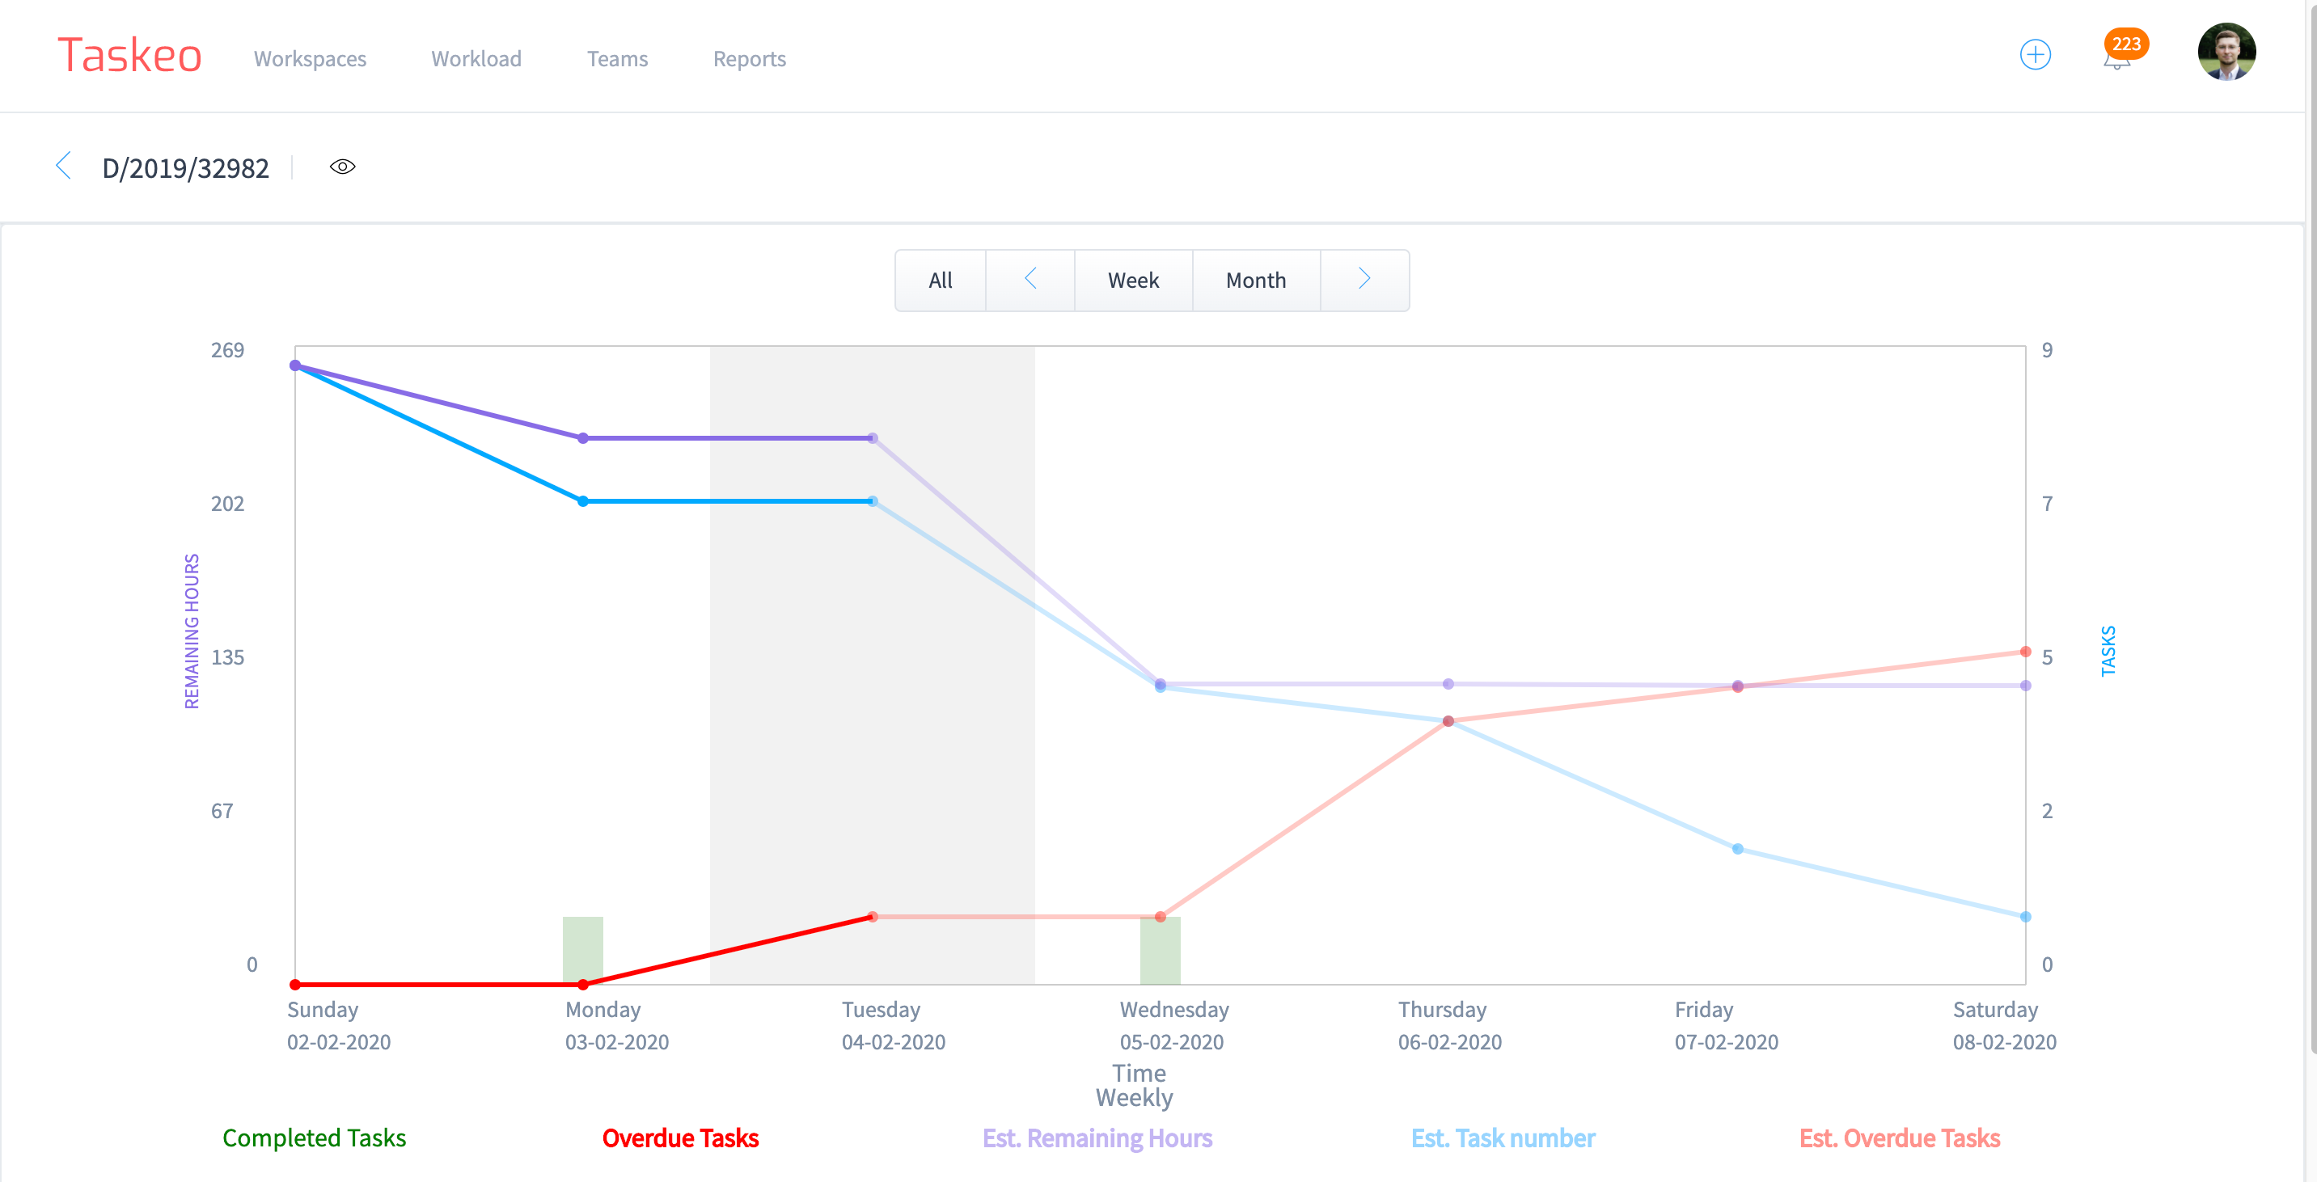This screenshot has width=2317, height=1182.
Task: Toggle Overdue Tasks legend series
Action: (680, 1138)
